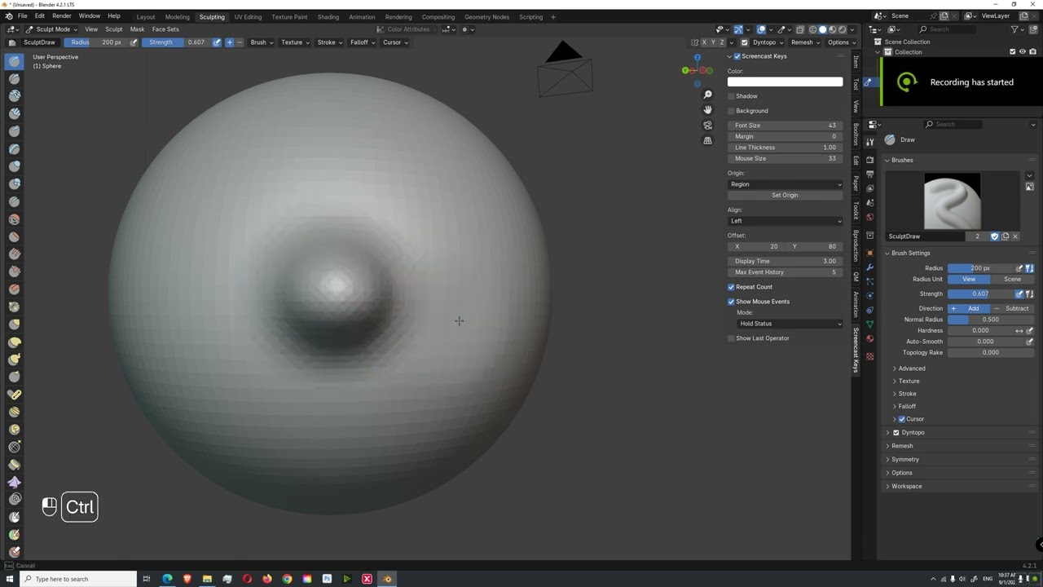Duplicate the SculptDraw brush icon
Image resolution: width=1043 pixels, height=587 pixels.
(1005, 236)
